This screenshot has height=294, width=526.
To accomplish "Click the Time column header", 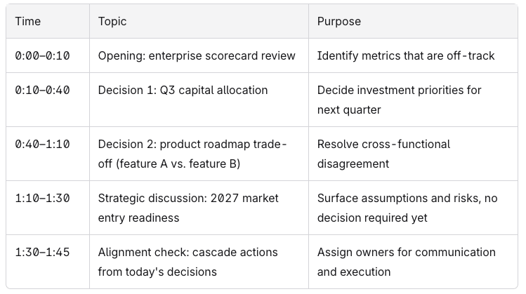I will coord(48,22).
